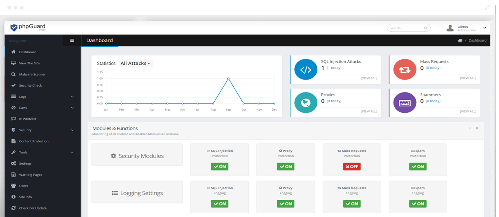
Task: Click the breadcrumb home icon
Action: coord(460,40)
